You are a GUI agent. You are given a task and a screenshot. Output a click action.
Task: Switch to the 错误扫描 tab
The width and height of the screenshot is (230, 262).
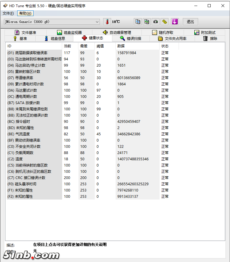pos(130,38)
